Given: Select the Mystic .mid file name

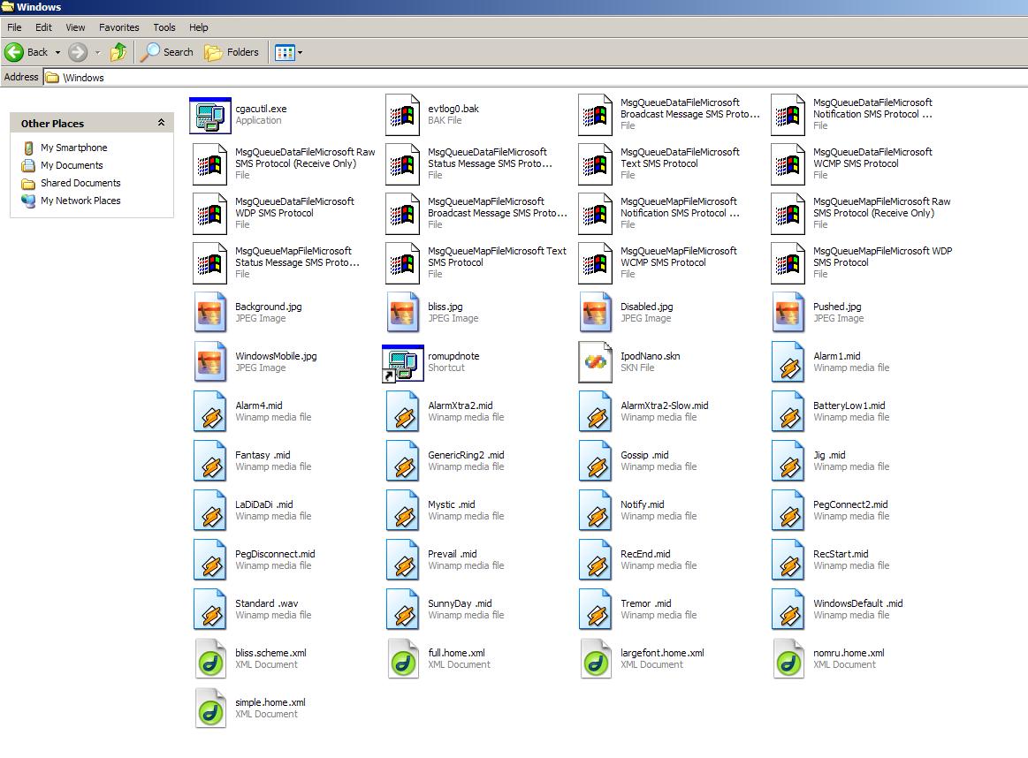Looking at the screenshot, I should (x=452, y=505).
